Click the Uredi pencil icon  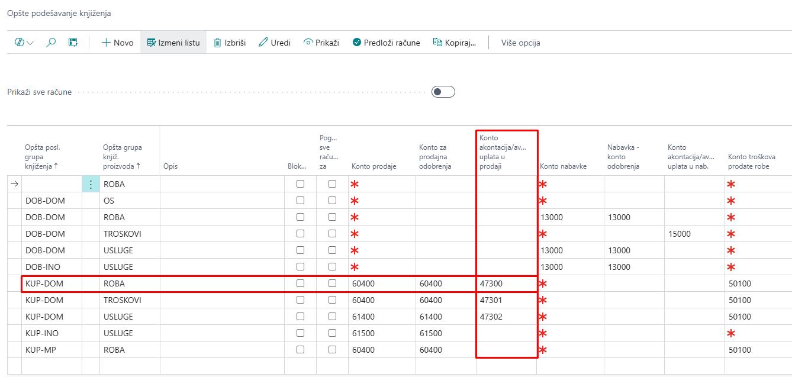coord(263,43)
